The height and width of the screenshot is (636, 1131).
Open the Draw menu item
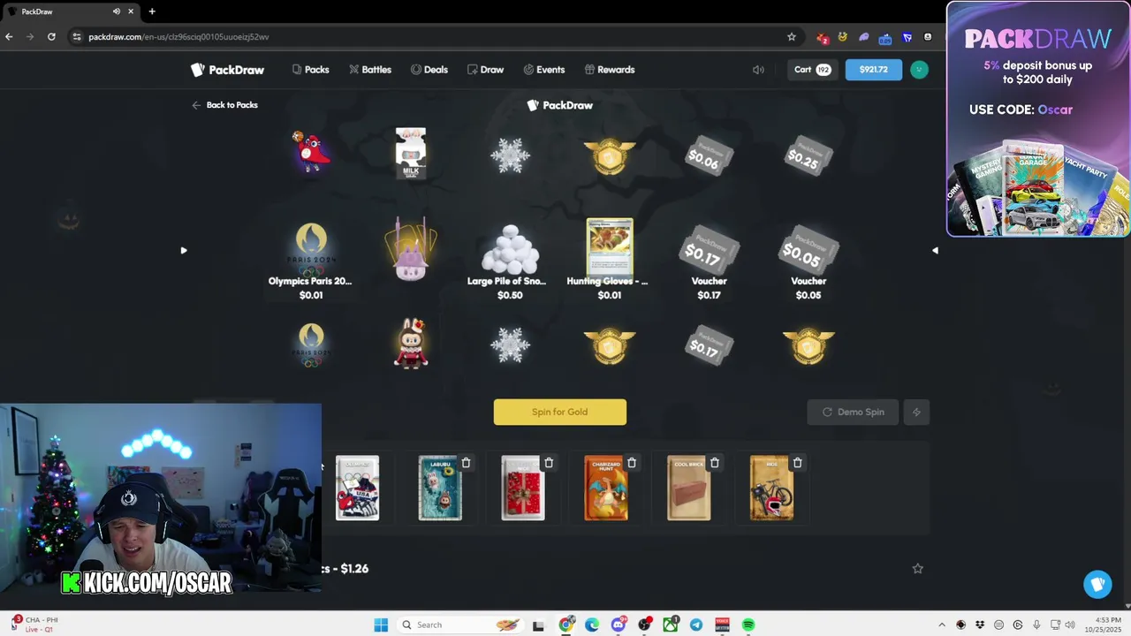(485, 70)
